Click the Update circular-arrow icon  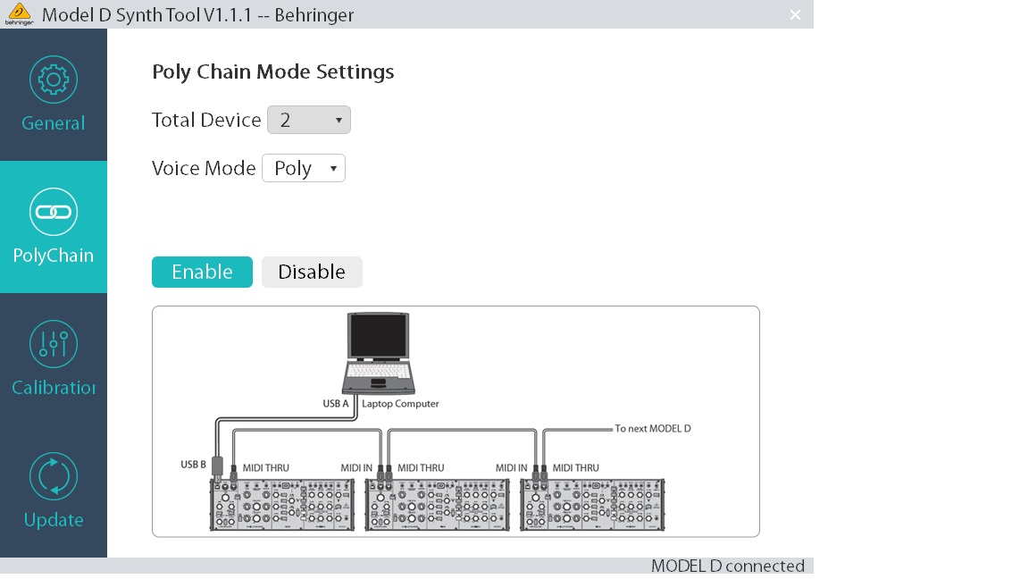(x=54, y=476)
